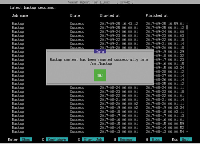Screen dimensions: 200x150
Task: Click the Started at column header
Action: [x=110, y=16]
